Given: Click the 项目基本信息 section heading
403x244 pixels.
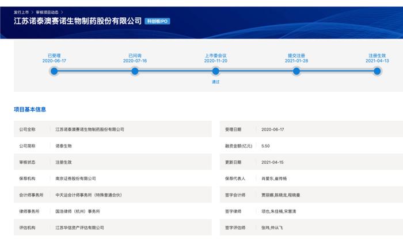Looking at the screenshot, I should coord(30,110).
